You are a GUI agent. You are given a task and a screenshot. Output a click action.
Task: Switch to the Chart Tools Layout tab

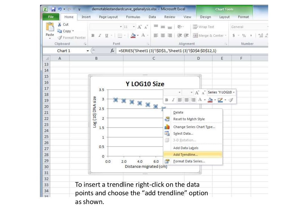(224, 17)
